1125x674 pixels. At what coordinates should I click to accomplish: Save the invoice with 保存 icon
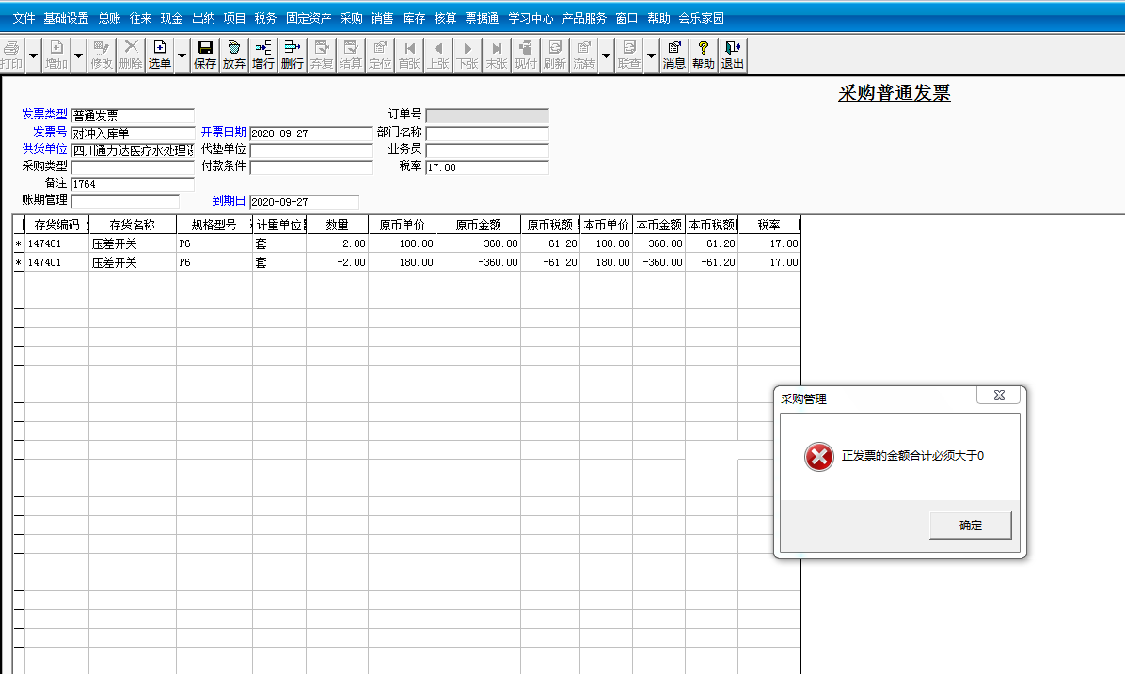[204, 55]
